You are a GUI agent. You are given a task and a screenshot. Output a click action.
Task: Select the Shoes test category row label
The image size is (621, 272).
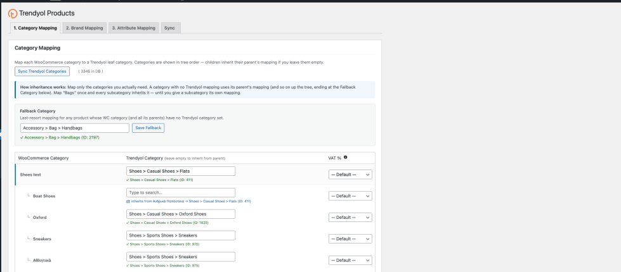point(30,175)
